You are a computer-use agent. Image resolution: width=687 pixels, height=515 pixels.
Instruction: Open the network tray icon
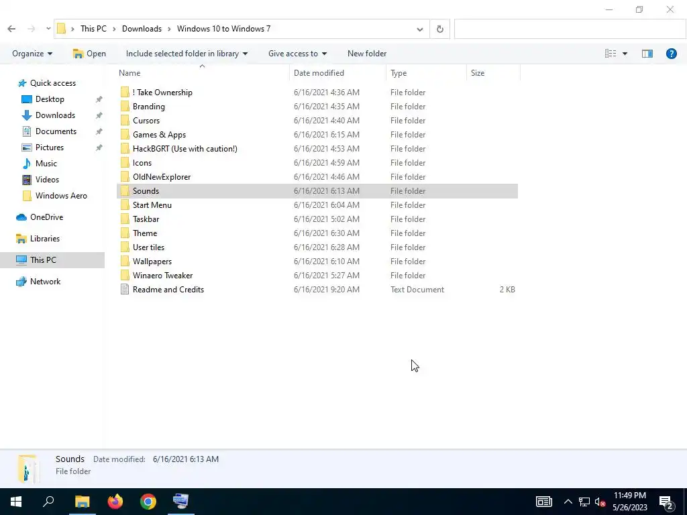(x=584, y=502)
